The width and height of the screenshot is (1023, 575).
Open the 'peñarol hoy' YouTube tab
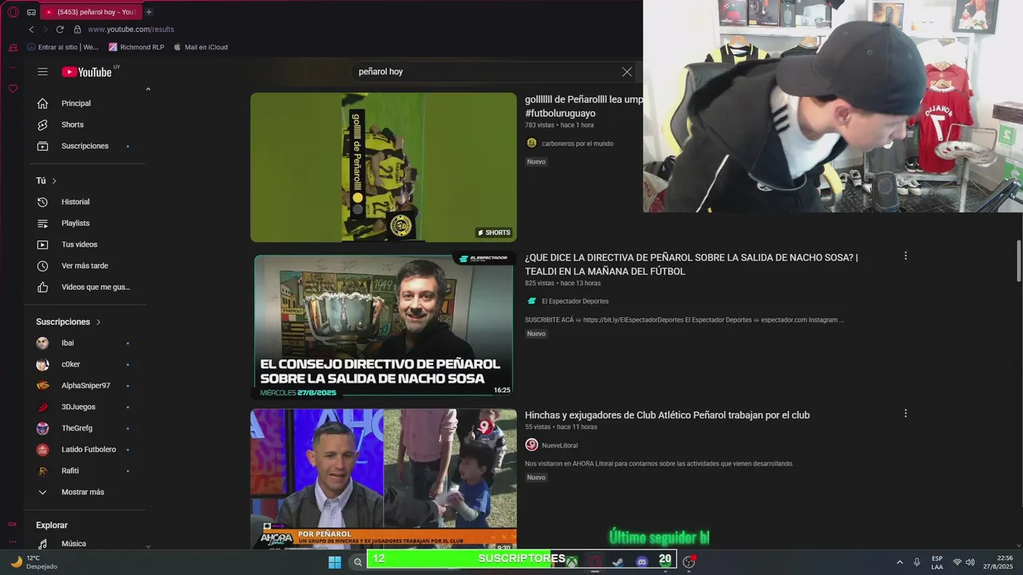click(x=90, y=12)
